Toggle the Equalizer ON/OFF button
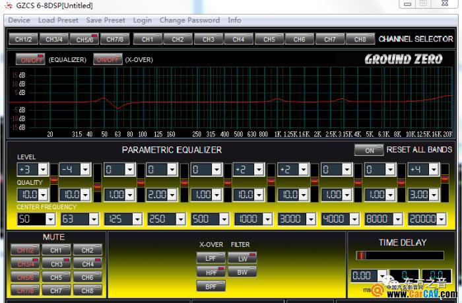 (30, 59)
